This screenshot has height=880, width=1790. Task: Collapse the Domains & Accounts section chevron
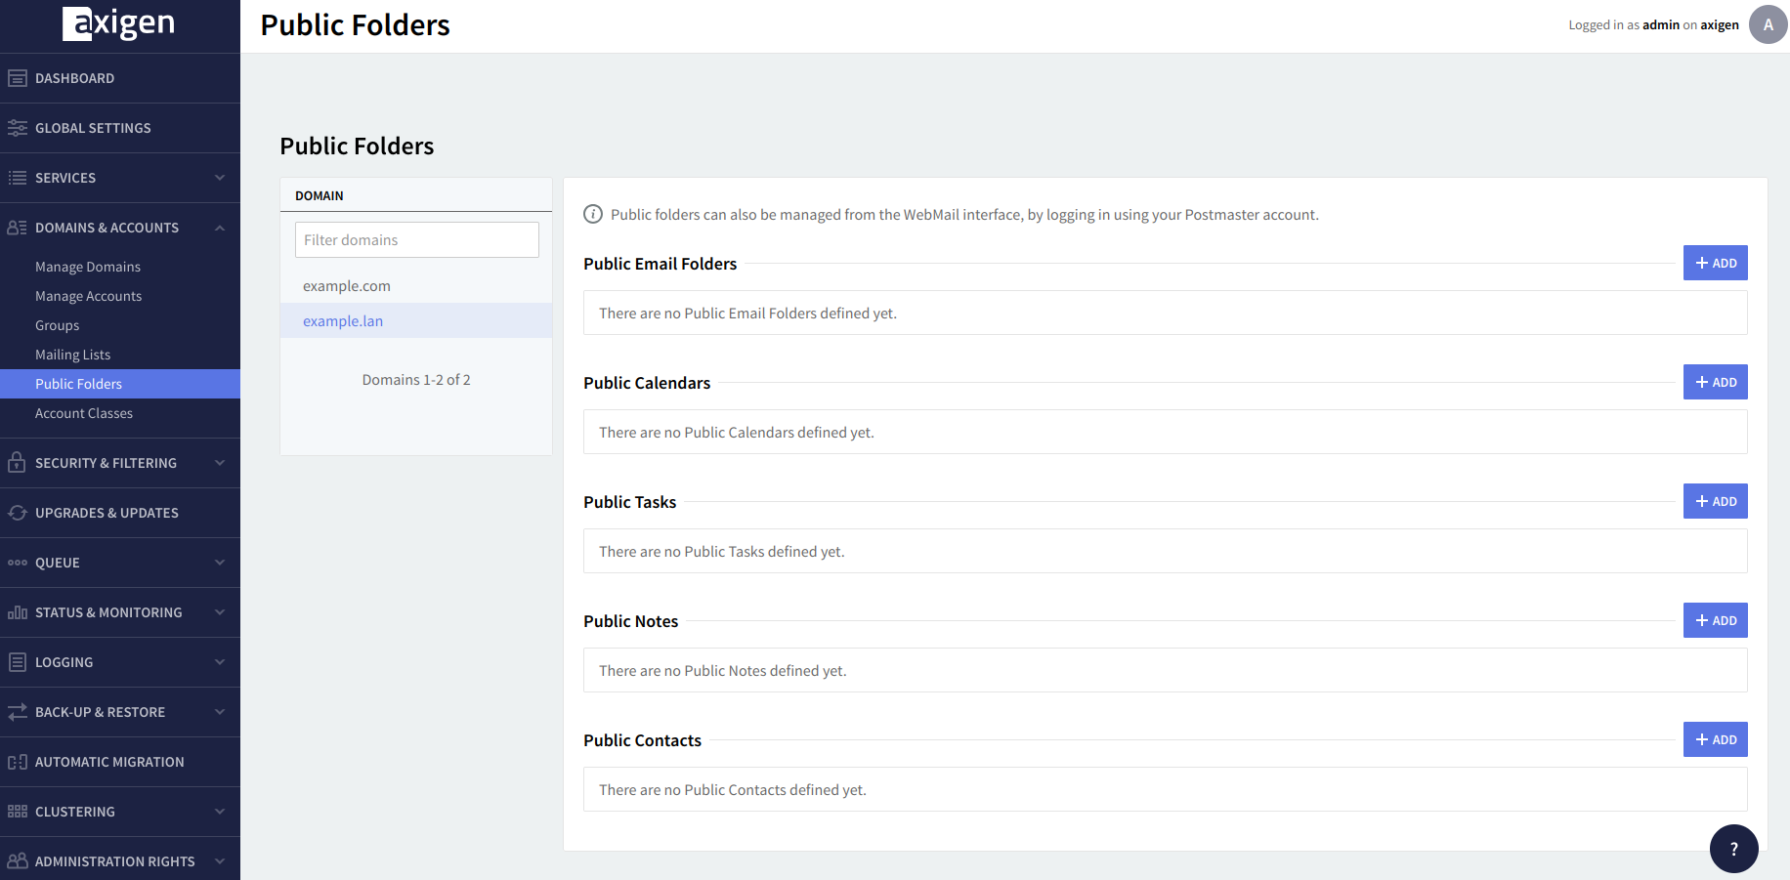pos(220,228)
